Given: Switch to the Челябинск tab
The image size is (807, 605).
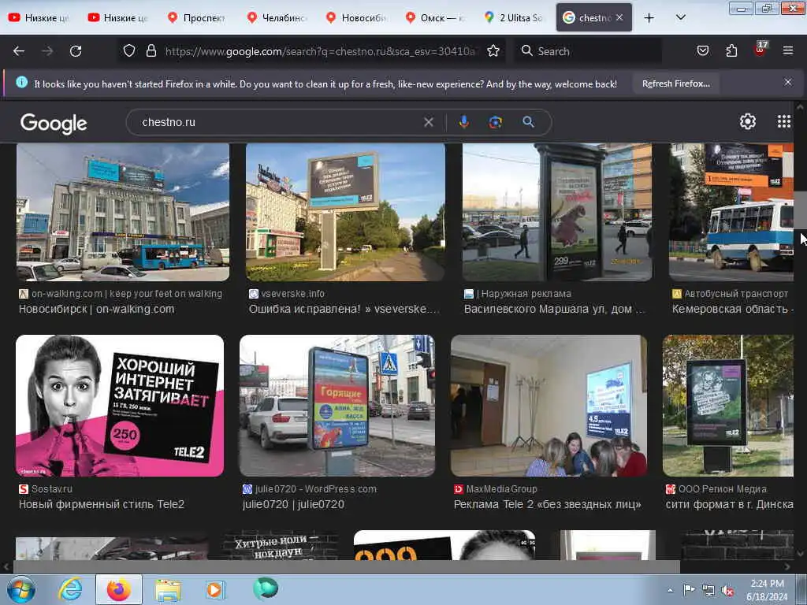Looking at the screenshot, I should point(276,18).
